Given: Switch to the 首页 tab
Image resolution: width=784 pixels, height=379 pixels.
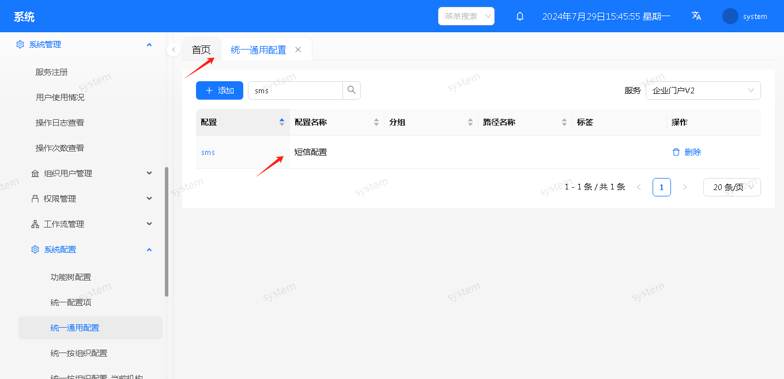Looking at the screenshot, I should pyautogui.click(x=201, y=50).
